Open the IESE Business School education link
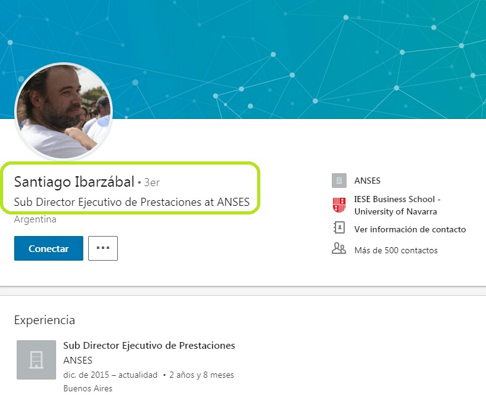 [x=397, y=205]
